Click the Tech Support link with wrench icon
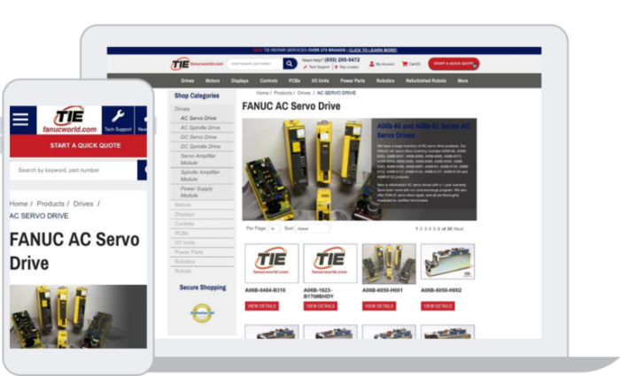The height and width of the screenshot is (376, 620). coord(316,67)
